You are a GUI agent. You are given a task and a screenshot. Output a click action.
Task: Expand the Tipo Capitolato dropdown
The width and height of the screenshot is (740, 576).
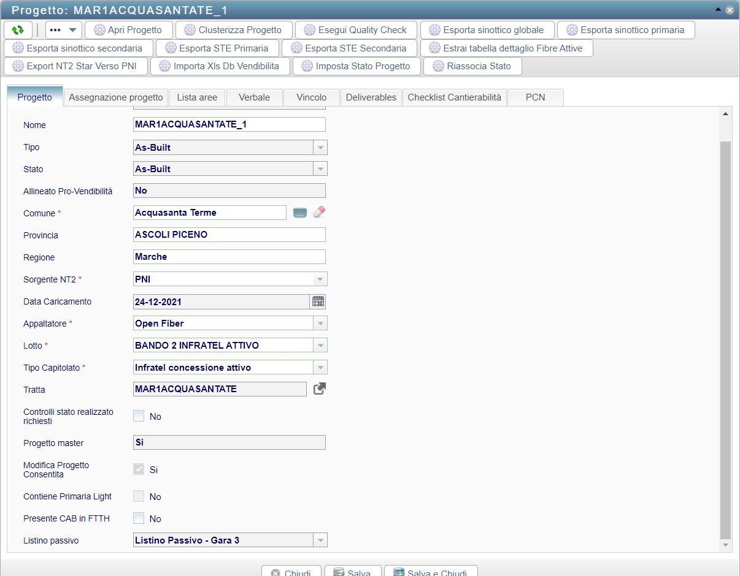320,368
